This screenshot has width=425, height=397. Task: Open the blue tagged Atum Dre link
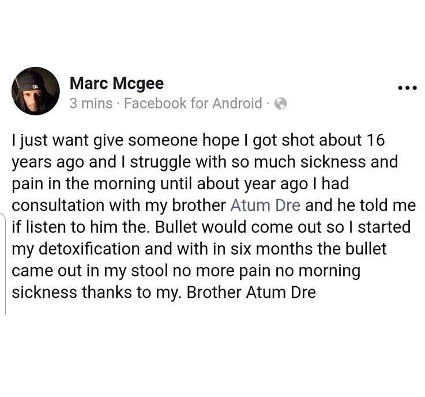pos(265,205)
